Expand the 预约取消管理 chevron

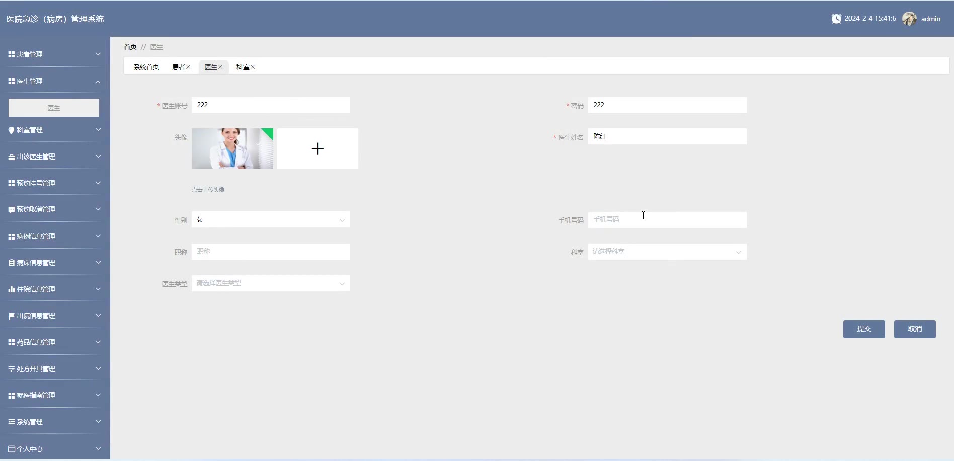click(x=98, y=209)
